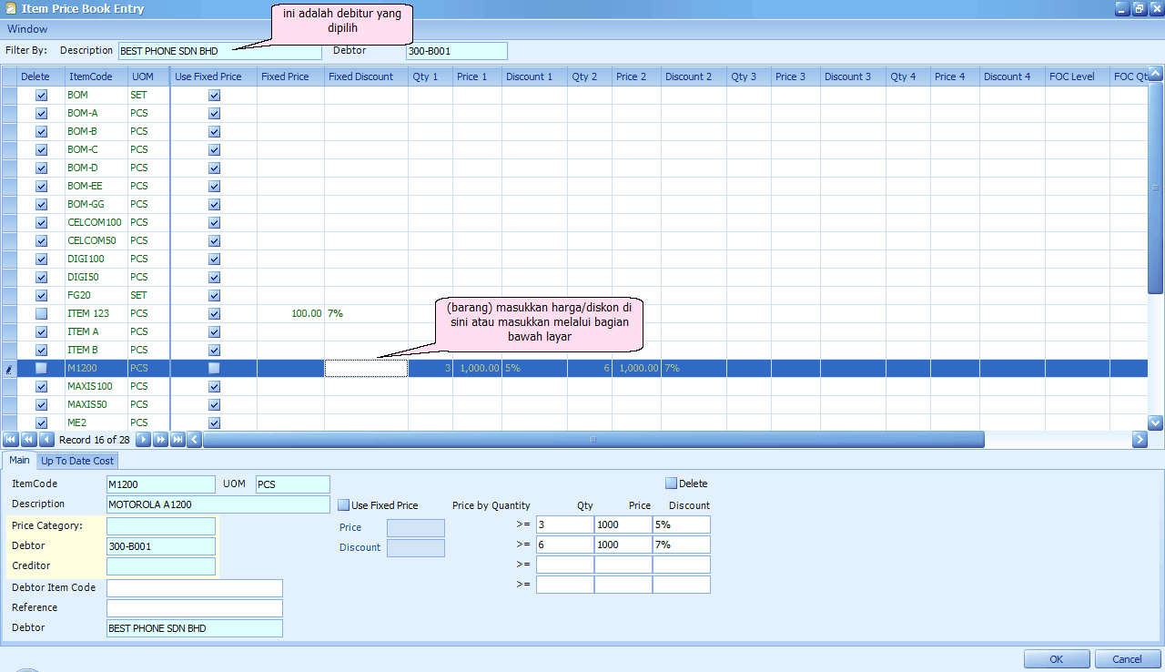Screen dimensions: 1165x672
Task: Click first tier Price field showing 1000
Action: click(x=623, y=524)
